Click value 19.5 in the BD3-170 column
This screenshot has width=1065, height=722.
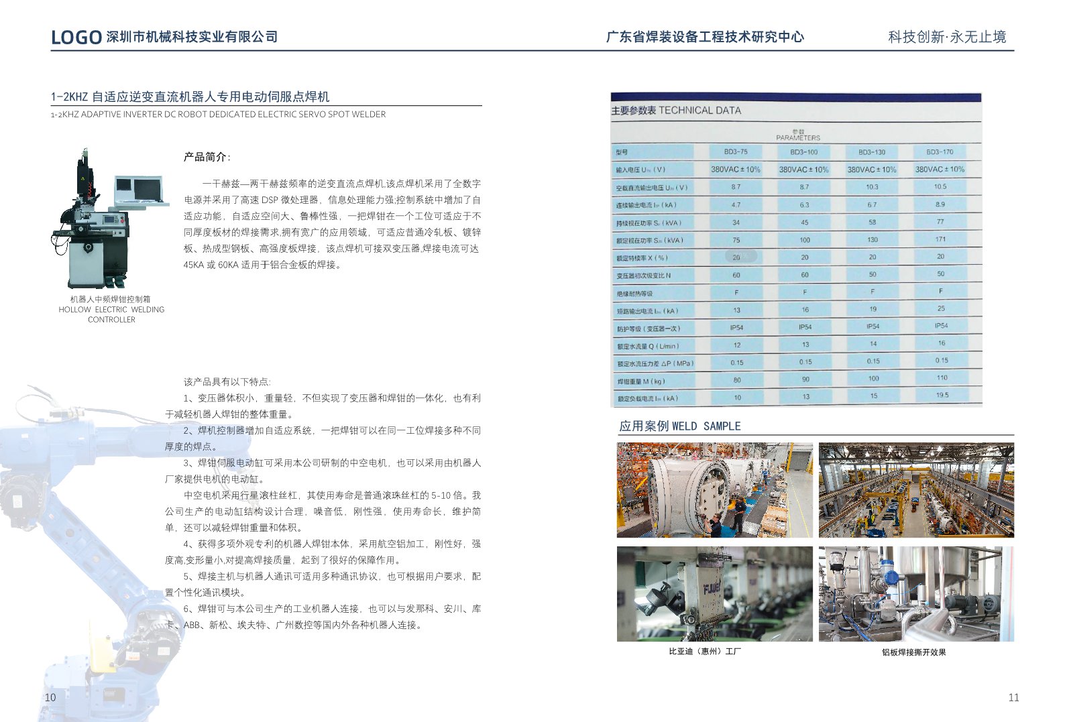click(942, 395)
